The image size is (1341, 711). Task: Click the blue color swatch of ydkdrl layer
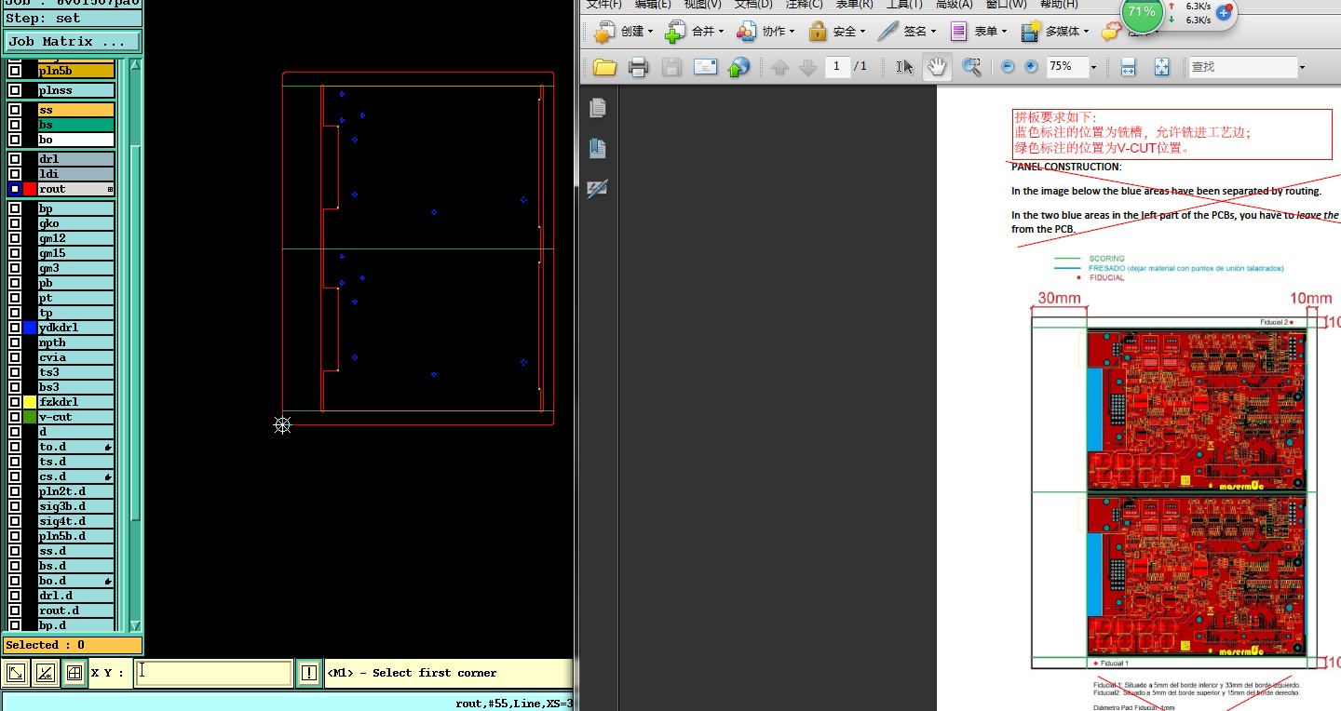point(30,328)
